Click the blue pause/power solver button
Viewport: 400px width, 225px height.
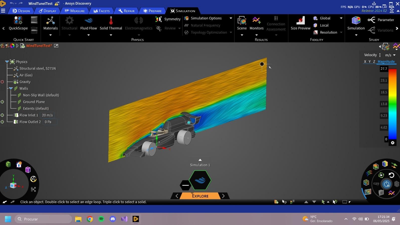386,184
